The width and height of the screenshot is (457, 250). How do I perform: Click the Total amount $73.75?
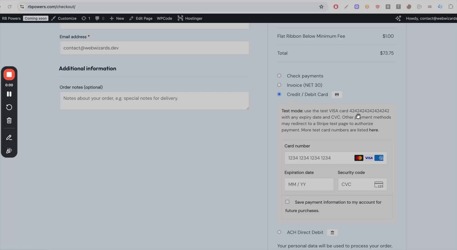click(x=387, y=53)
